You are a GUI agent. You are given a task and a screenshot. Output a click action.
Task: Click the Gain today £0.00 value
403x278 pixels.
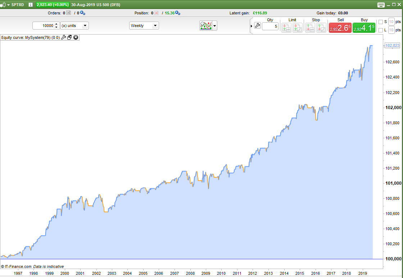pyautogui.click(x=343, y=13)
